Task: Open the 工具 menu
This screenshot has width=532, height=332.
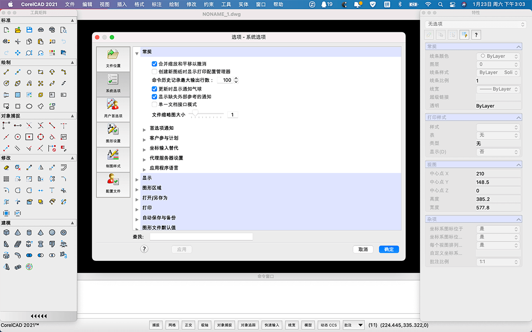Action: click(226, 4)
